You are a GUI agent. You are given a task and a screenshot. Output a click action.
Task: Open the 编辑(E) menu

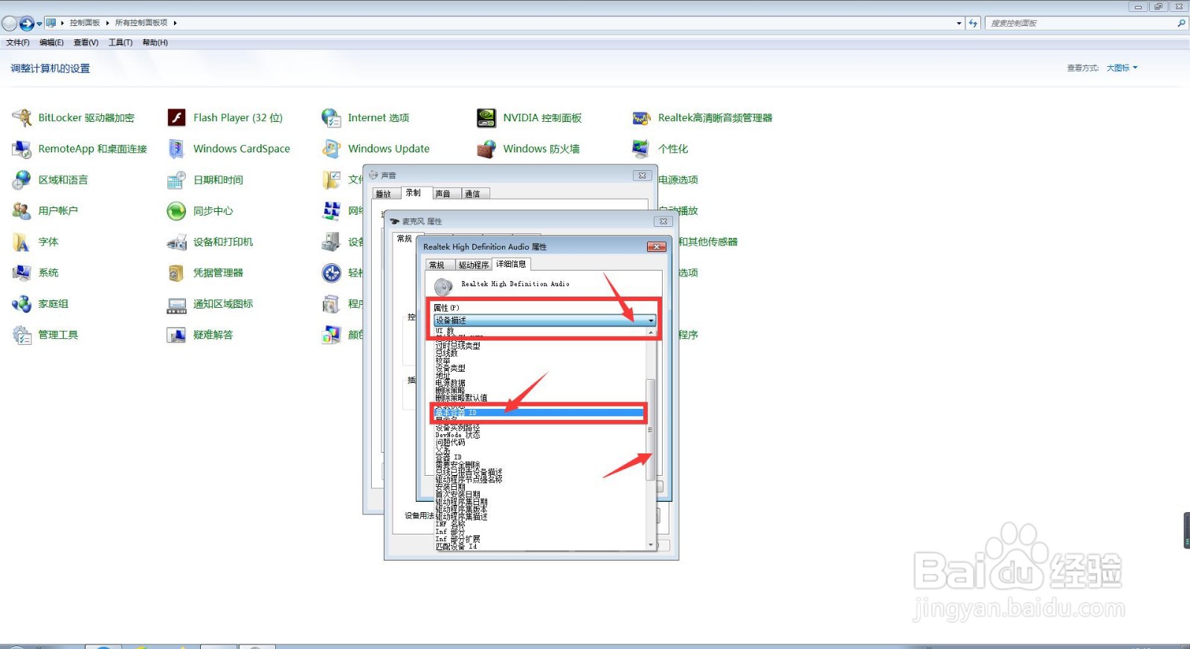pos(51,42)
